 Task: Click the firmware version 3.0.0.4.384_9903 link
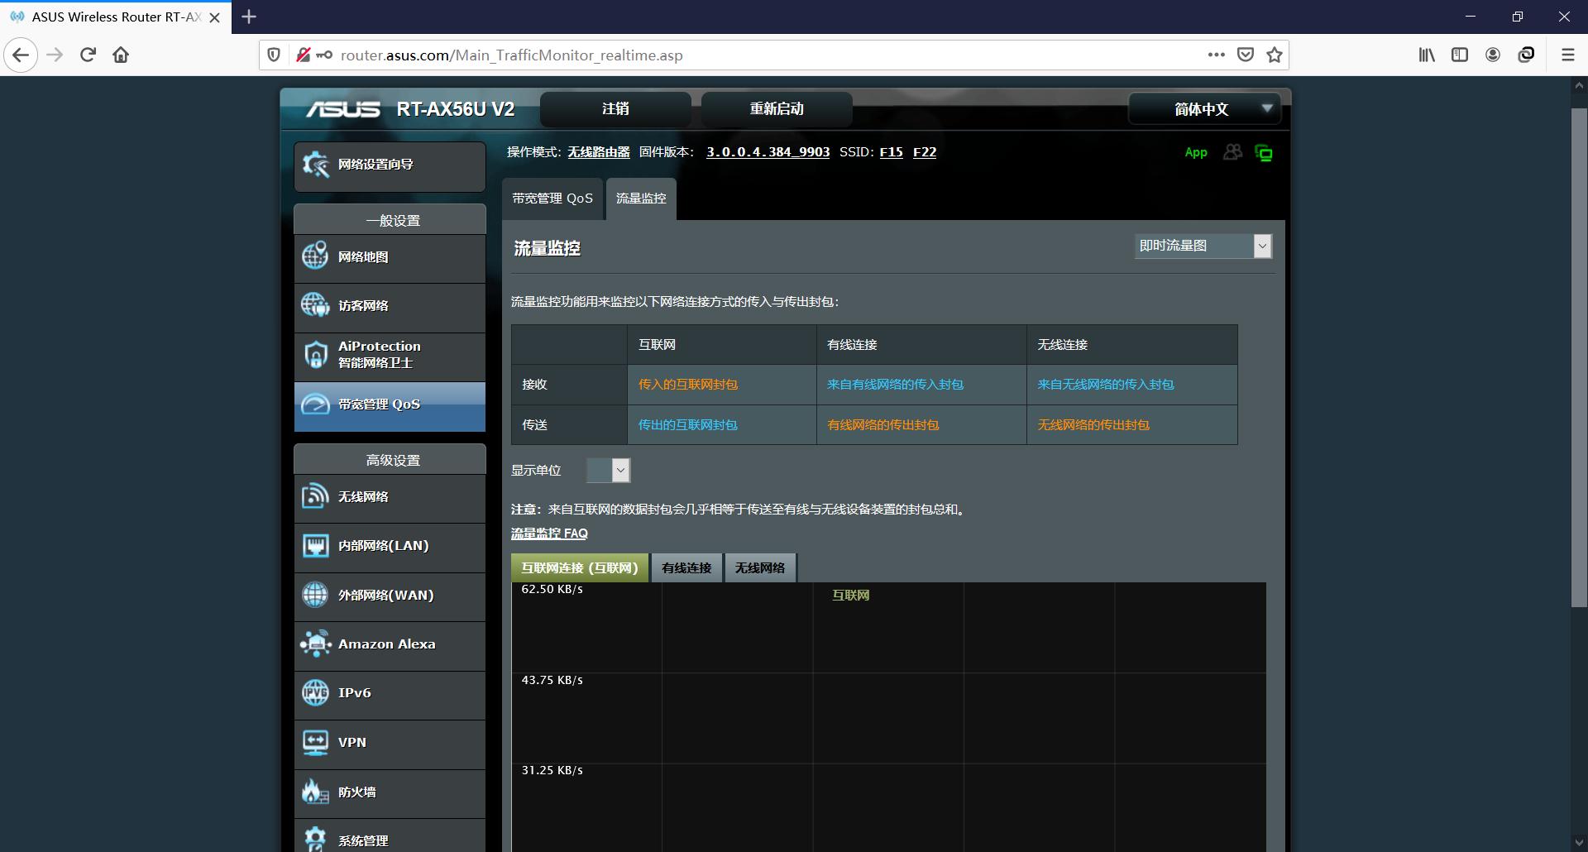tap(768, 152)
